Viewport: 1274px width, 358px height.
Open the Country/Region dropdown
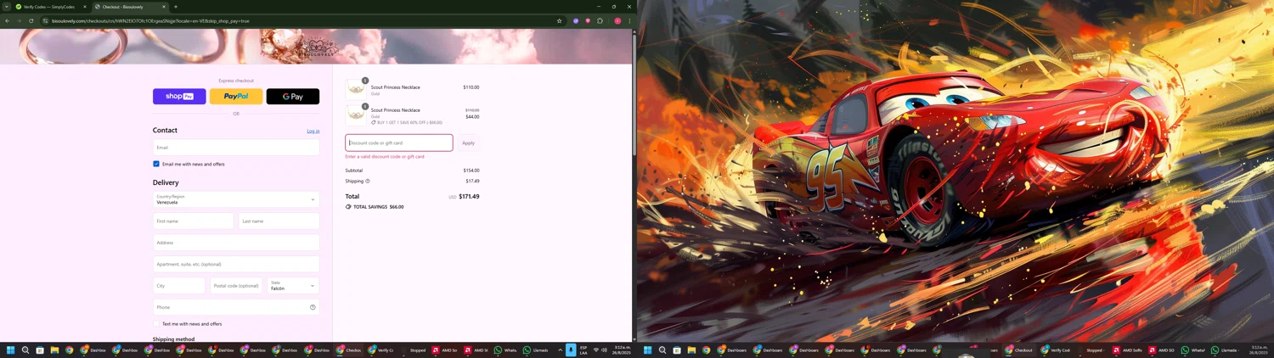236,199
